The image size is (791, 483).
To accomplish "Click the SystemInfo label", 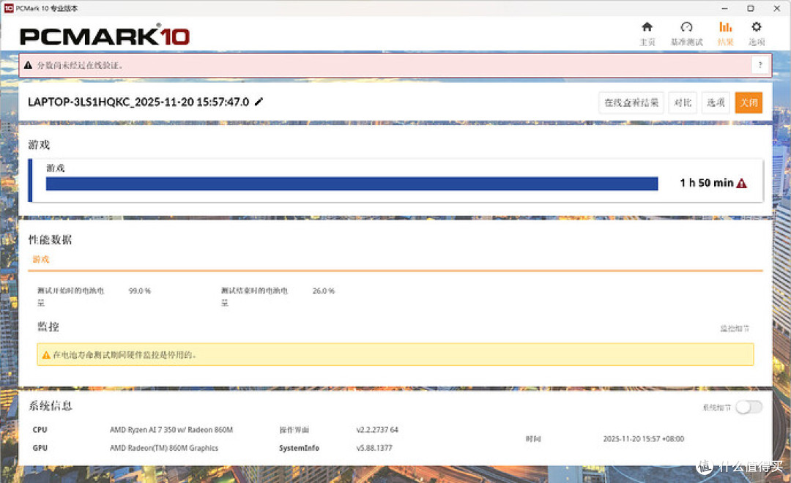I will [x=299, y=448].
